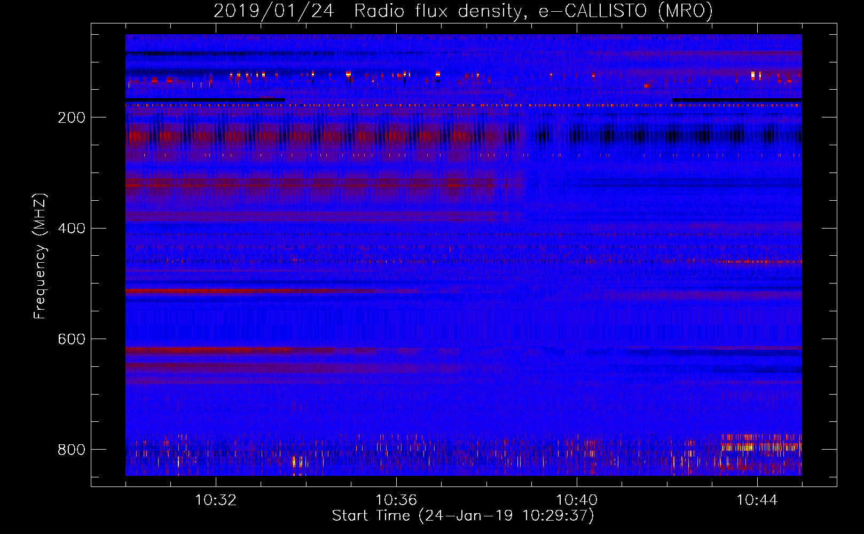This screenshot has width=864, height=534.
Task: Click the bright yellow burst near 800 MHz at 10:44
Action: 760,445
